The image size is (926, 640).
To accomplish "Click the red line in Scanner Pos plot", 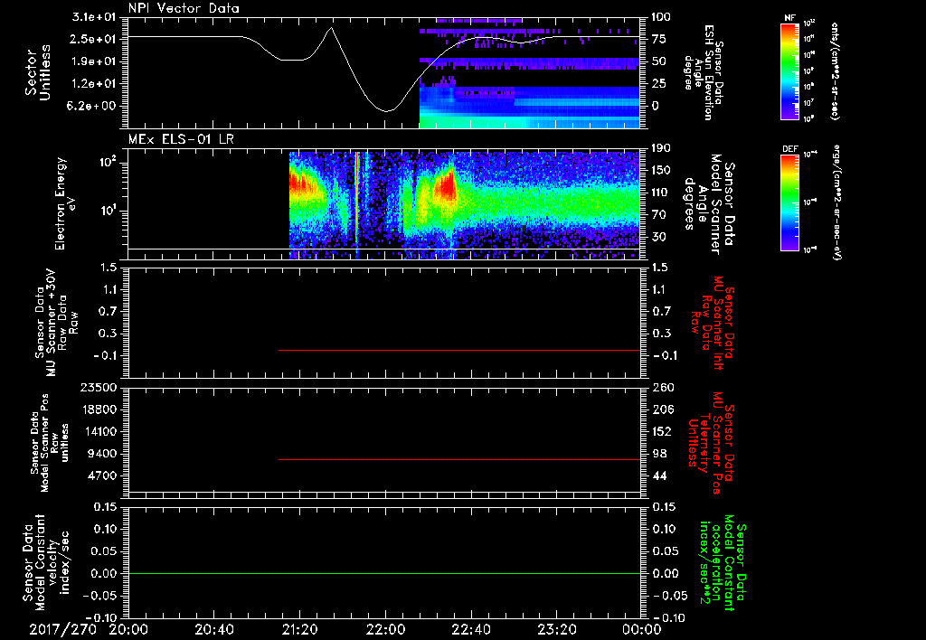I will point(459,459).
